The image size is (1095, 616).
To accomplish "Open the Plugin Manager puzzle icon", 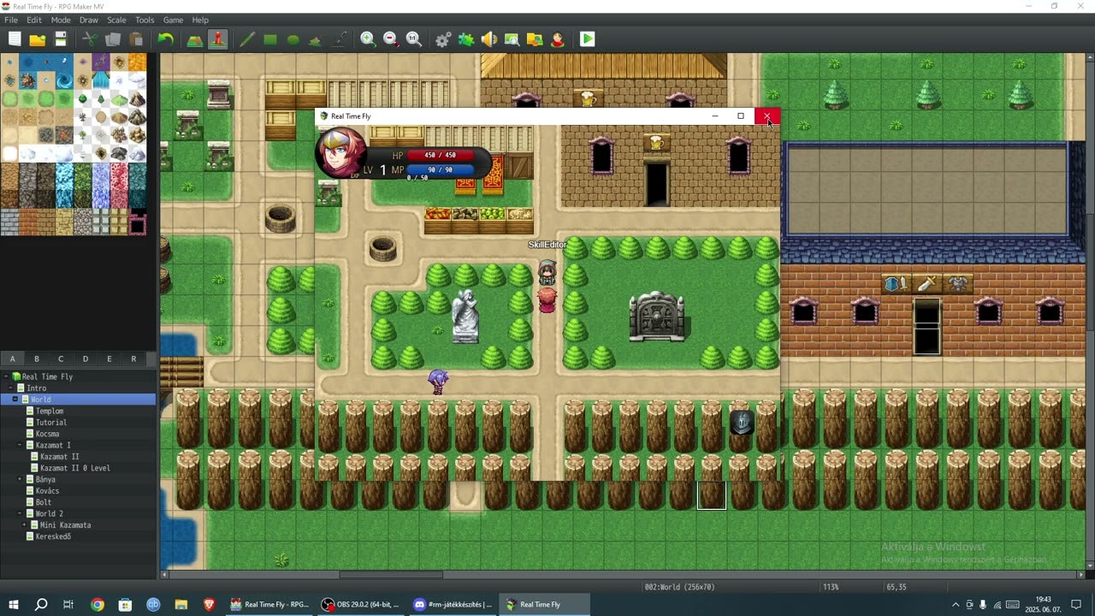I will click(x=466, y=39).
